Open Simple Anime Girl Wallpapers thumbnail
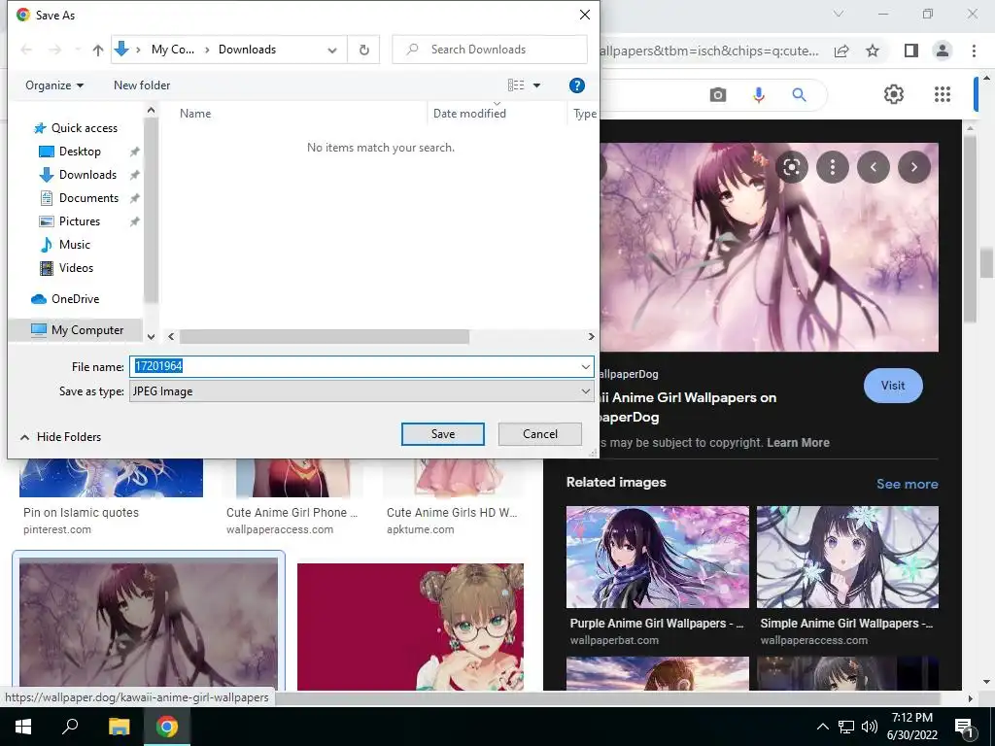 847,557
